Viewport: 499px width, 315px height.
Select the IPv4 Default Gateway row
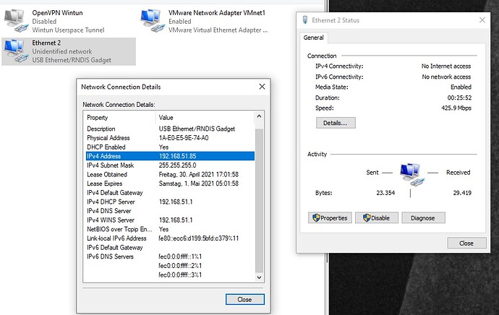[x=170, y=193]
